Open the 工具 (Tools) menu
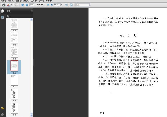Image resolution: width=167 pixels, height=117 pixels. click(34, 1)
